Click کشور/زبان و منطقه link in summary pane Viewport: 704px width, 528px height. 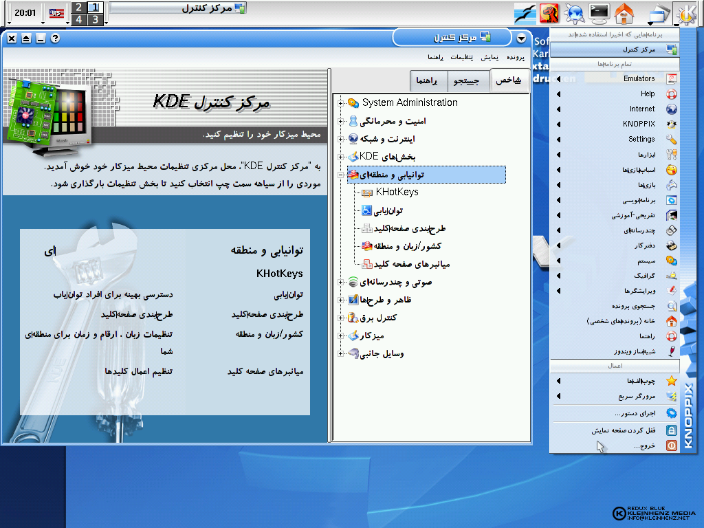(x=269, y=334)
